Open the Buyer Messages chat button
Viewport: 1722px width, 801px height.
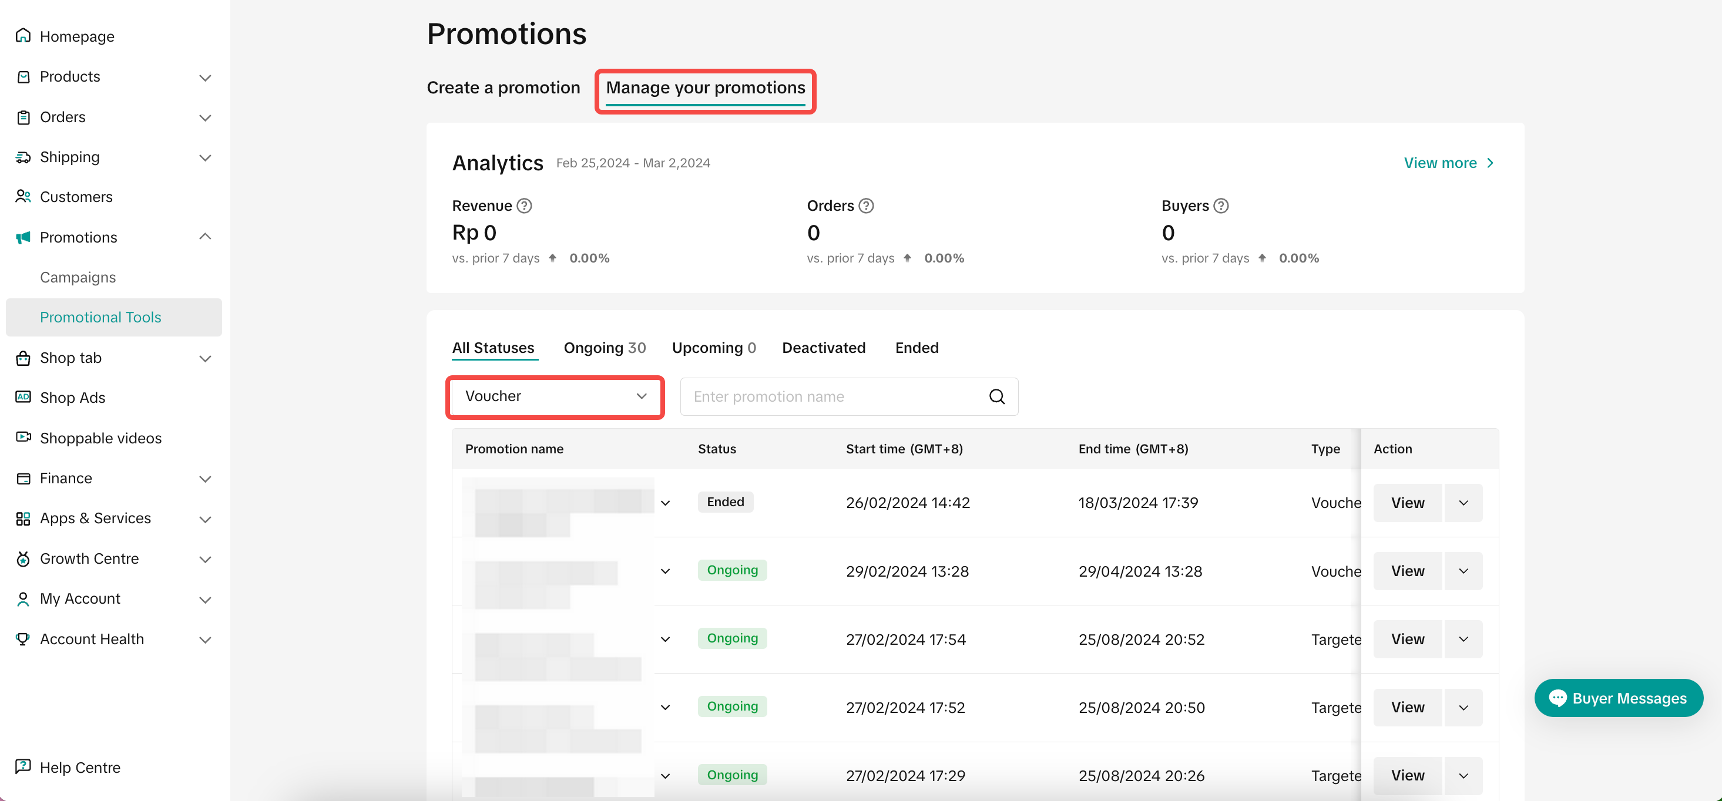[1619, 698]
